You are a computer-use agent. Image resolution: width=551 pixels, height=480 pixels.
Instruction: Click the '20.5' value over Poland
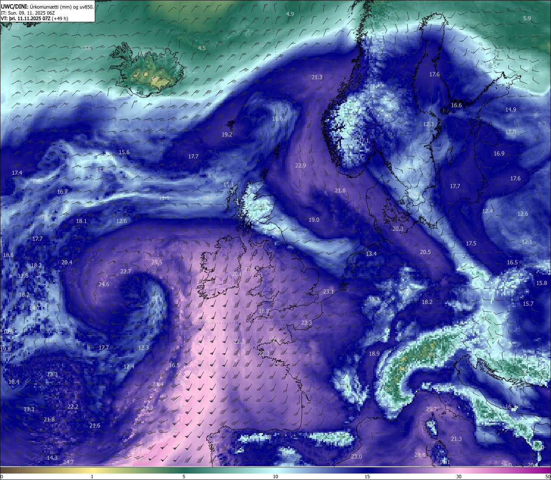coord(425,252)
